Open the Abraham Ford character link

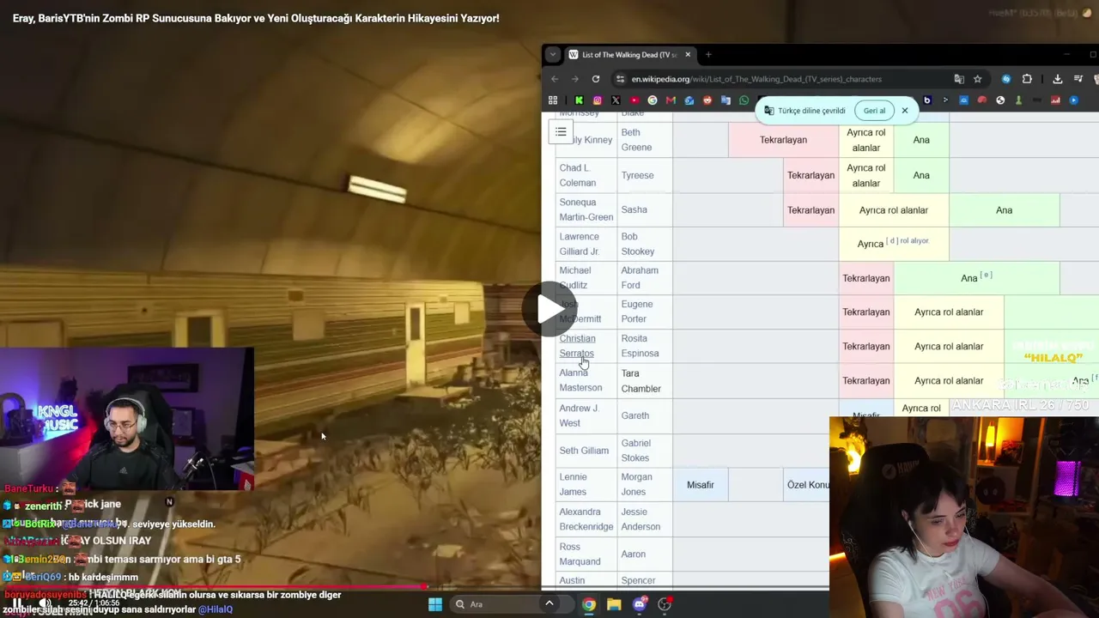640,277
